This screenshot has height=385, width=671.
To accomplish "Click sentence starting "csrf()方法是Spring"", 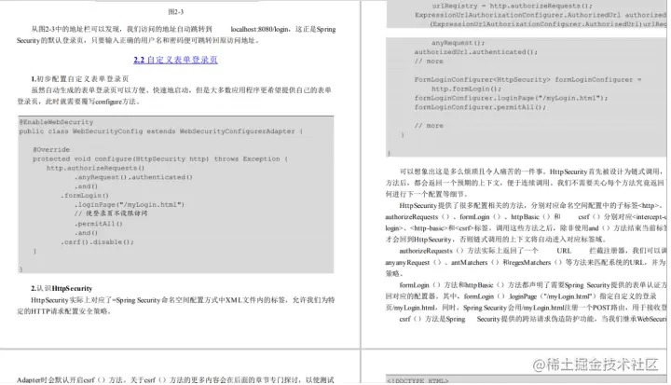I will [x=533, y=319].
